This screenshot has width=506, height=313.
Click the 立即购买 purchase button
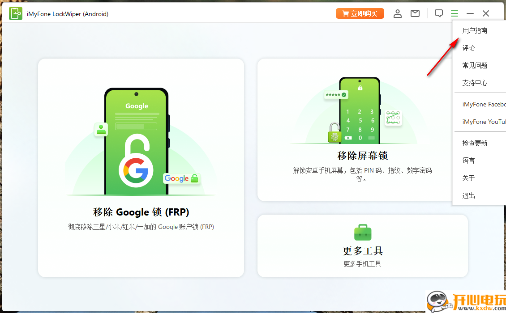[360, 13]
